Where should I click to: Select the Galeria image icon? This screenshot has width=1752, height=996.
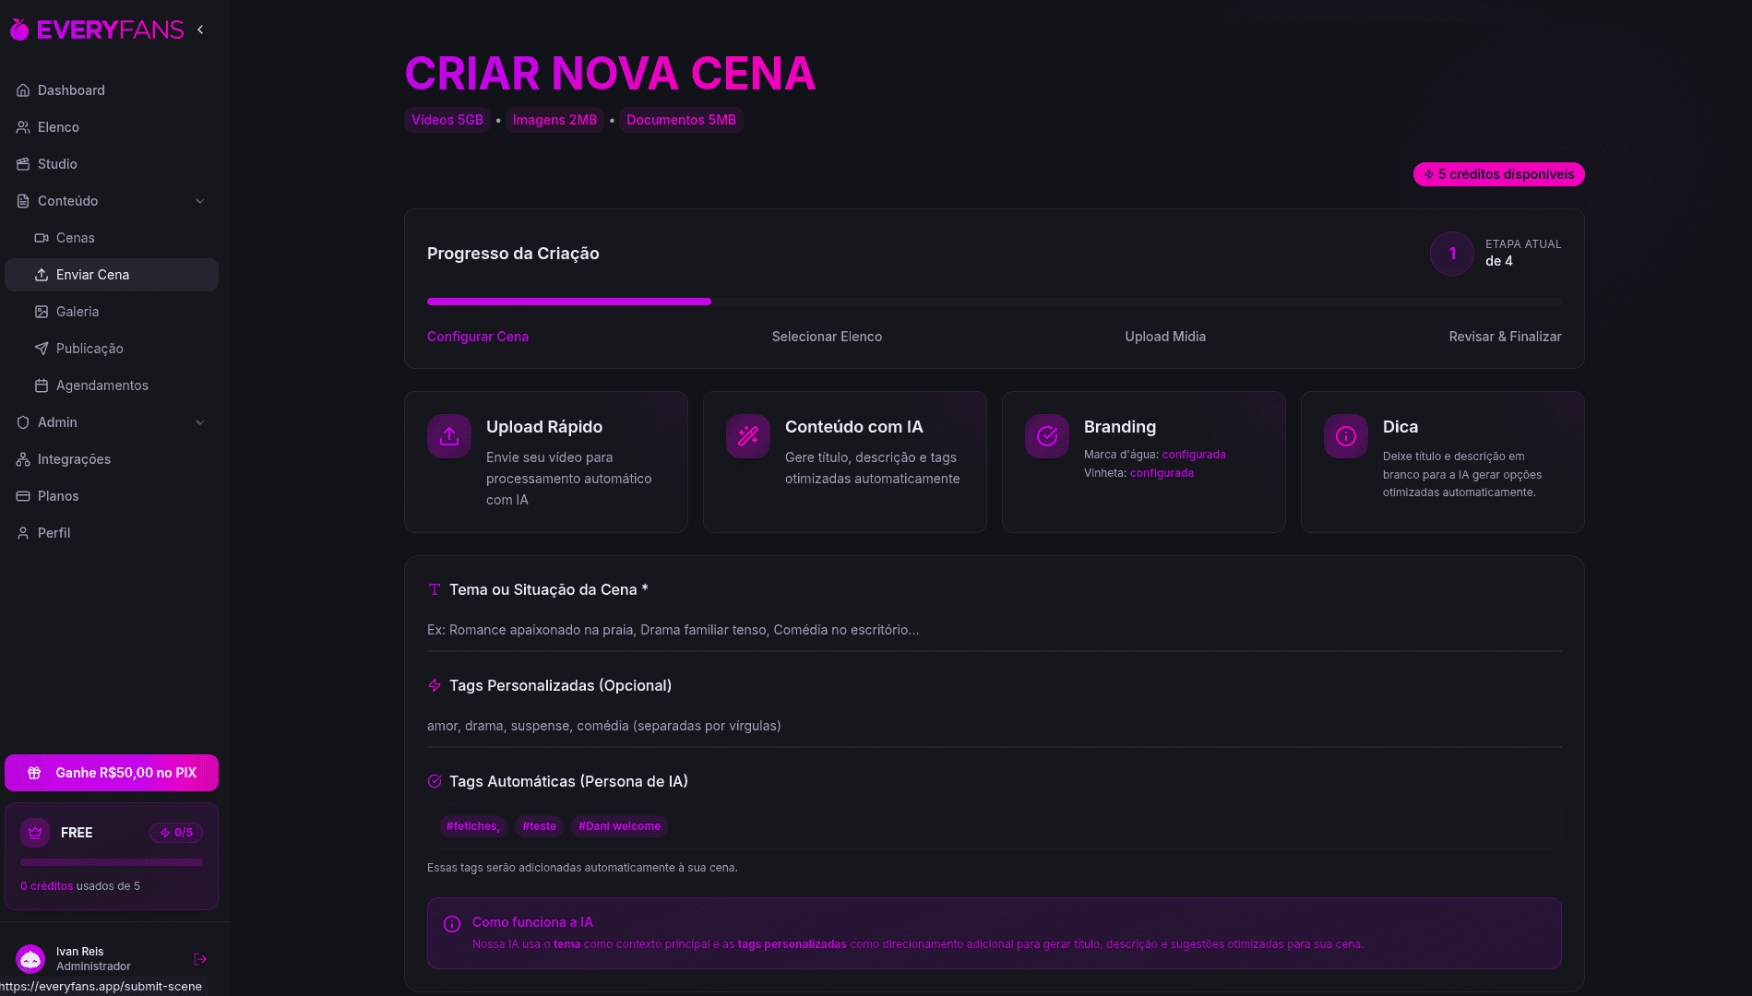click(x=41, y=311)
